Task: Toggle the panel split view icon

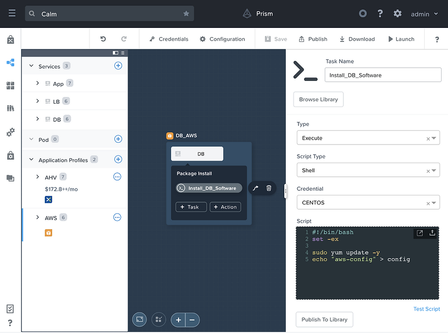Action: [115, 53]
